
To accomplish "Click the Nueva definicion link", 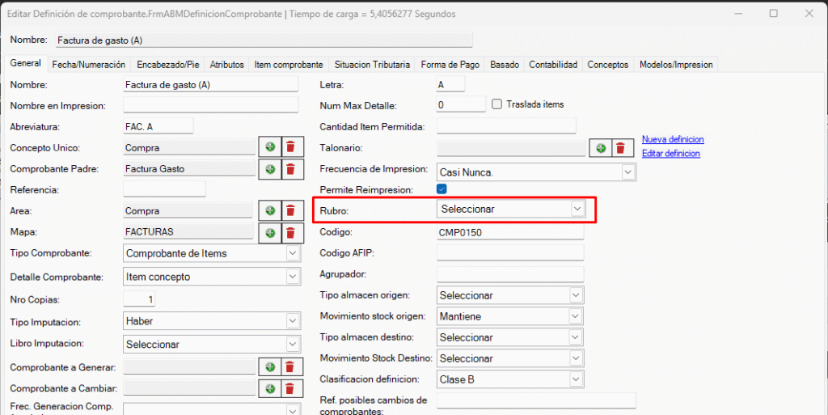I will point(672,139).
